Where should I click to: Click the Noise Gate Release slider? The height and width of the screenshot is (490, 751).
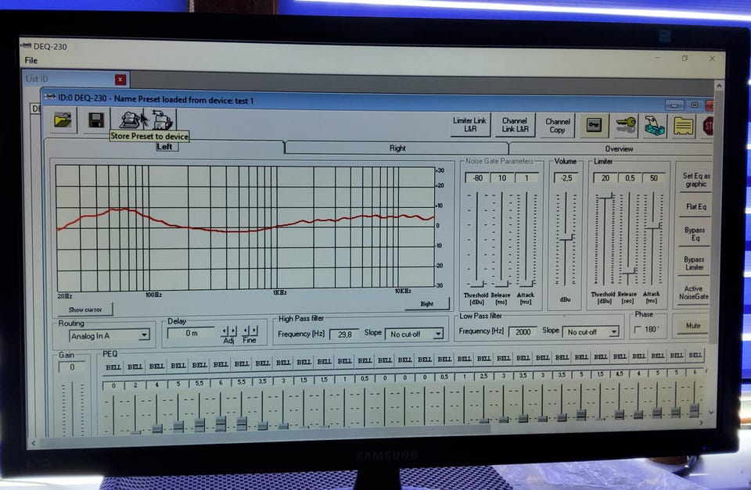pos(501,239)
